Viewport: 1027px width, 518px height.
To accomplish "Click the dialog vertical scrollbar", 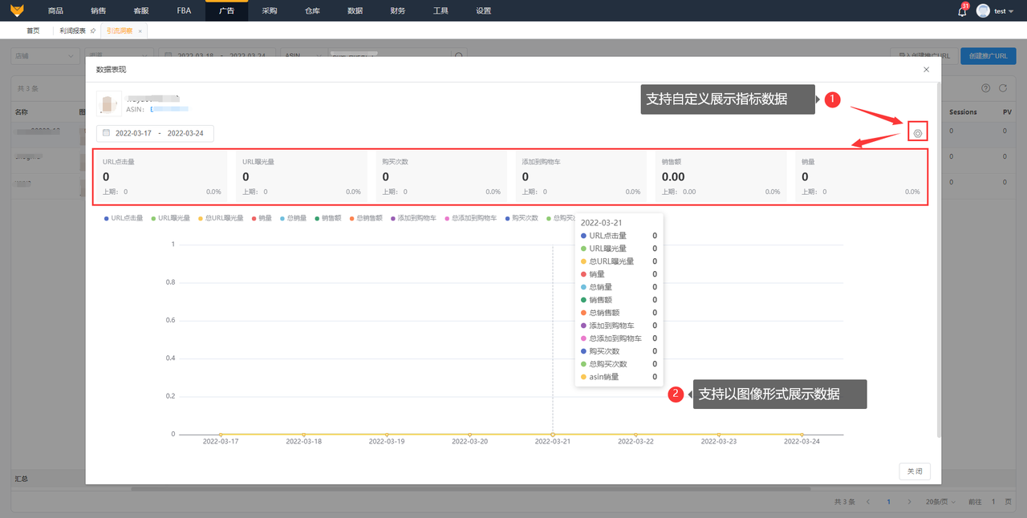I will (x=939, y=259).
